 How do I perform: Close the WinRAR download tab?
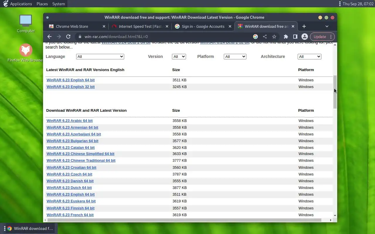293,26
